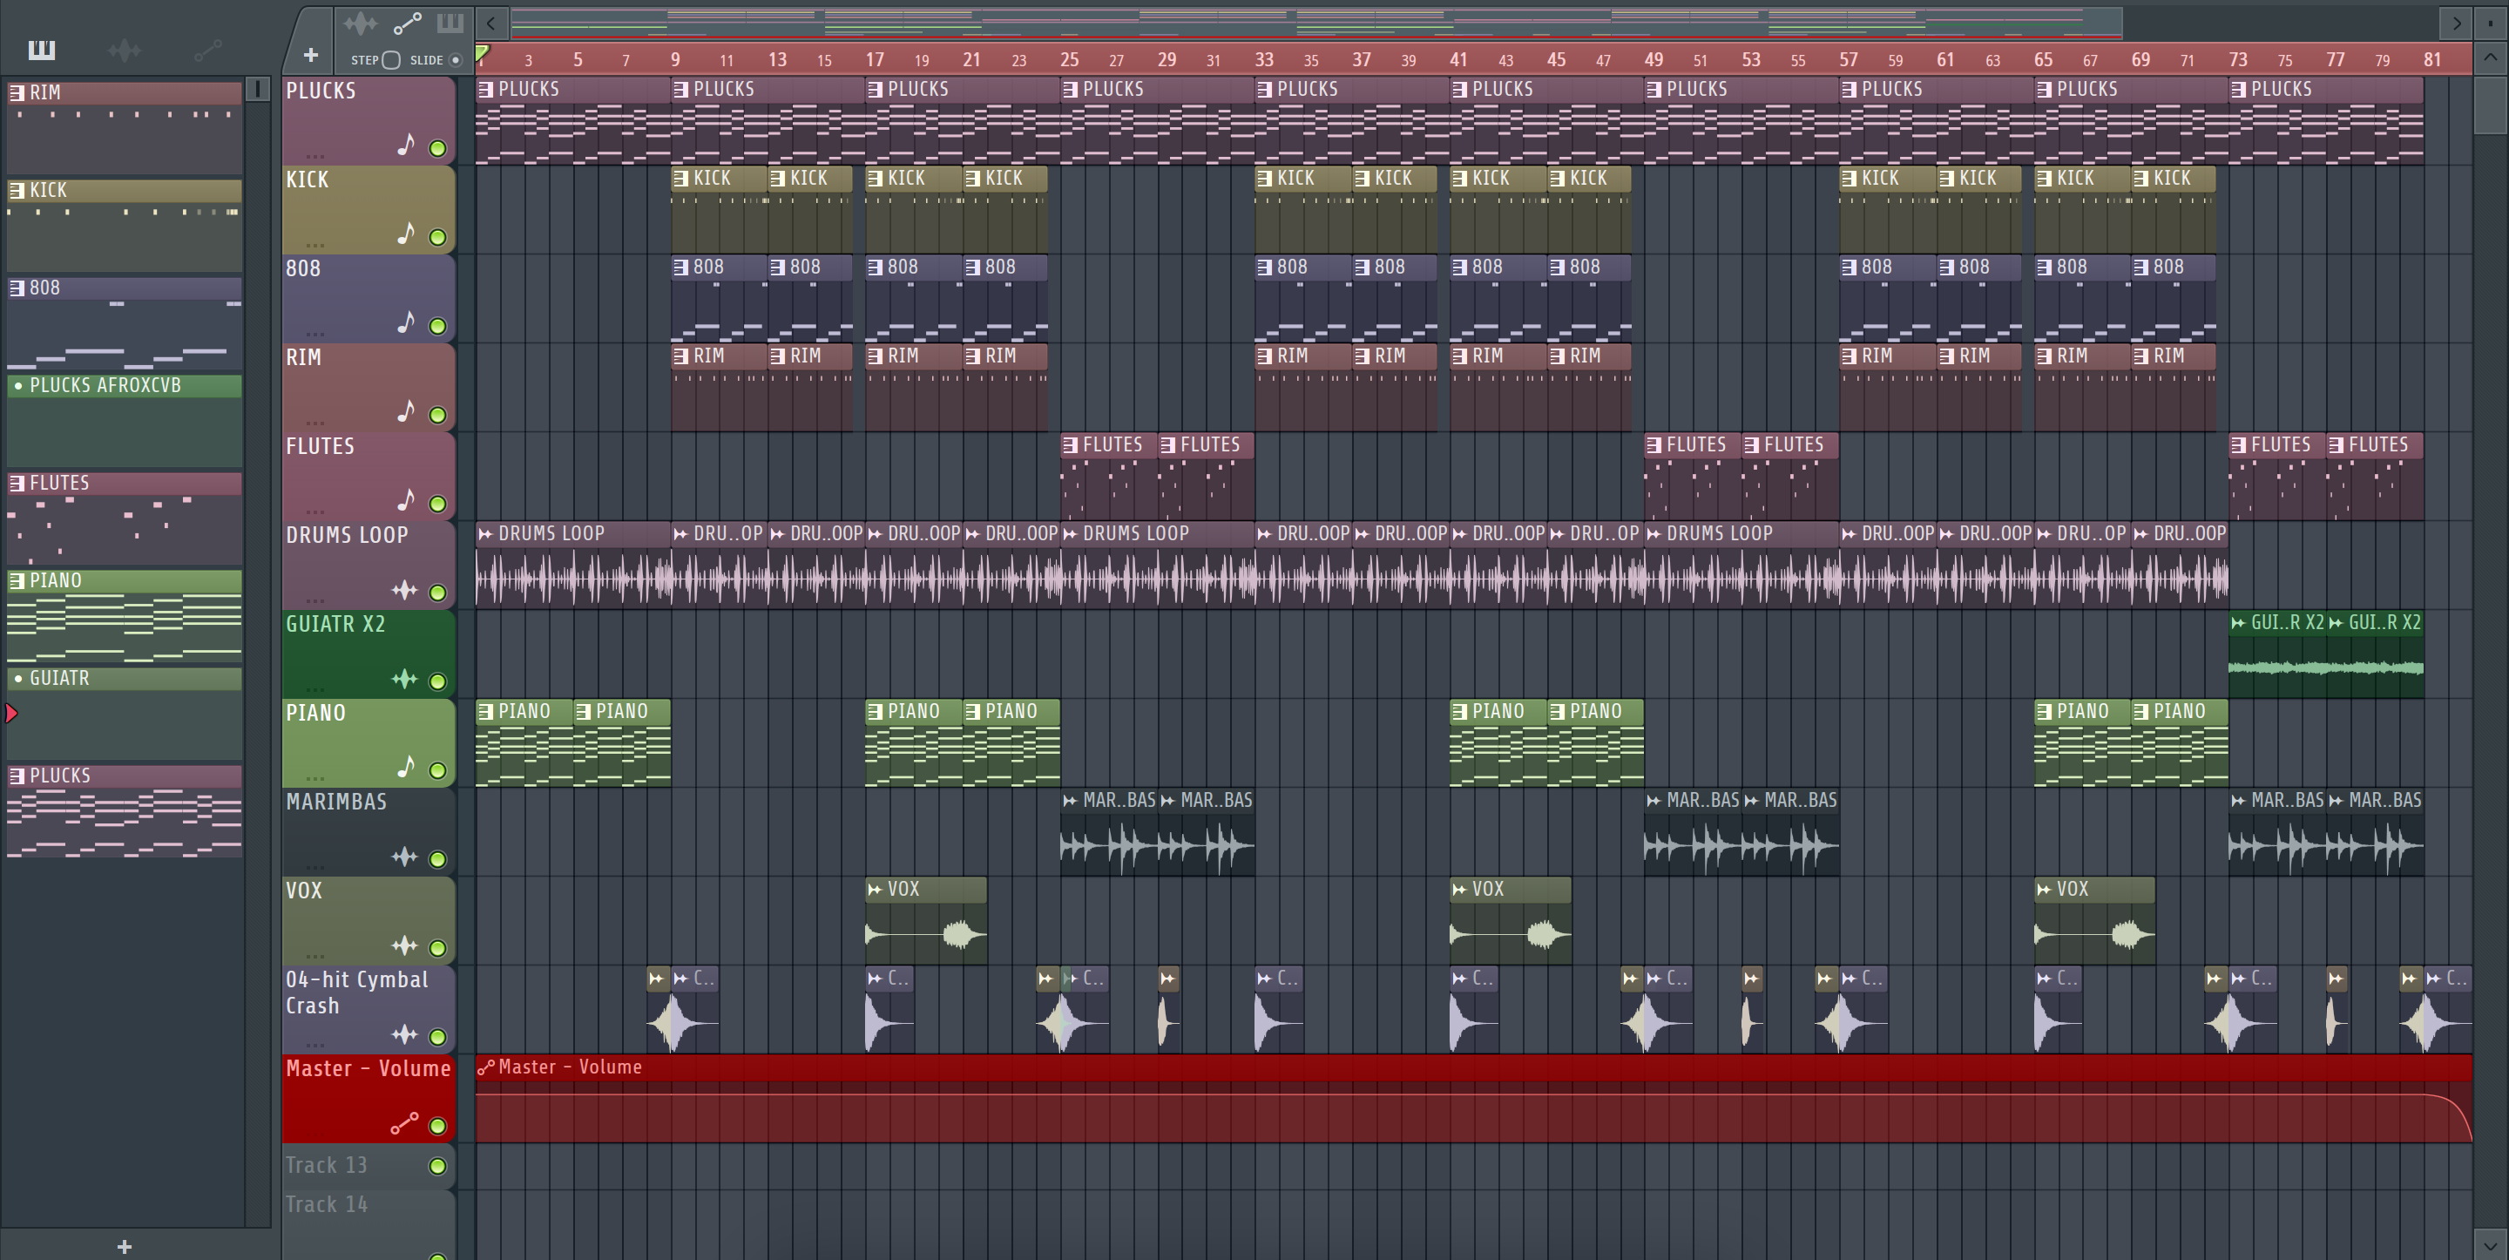
Task: Click the waveform icon on Cymbal Crash track
Action: 404,1034
